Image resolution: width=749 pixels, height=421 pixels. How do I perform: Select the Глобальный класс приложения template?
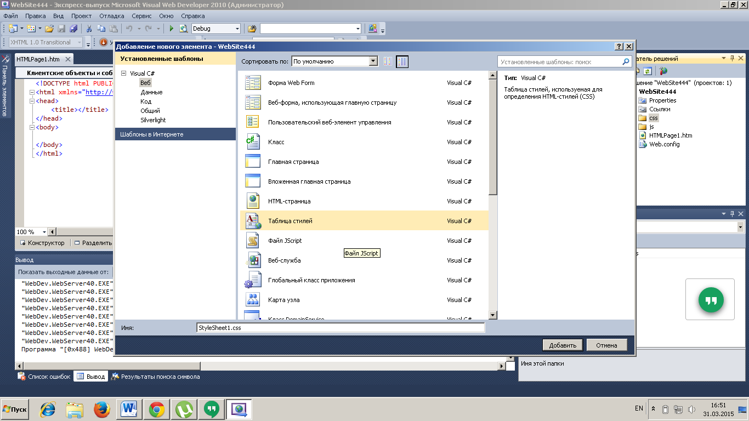tap(364, 280)
